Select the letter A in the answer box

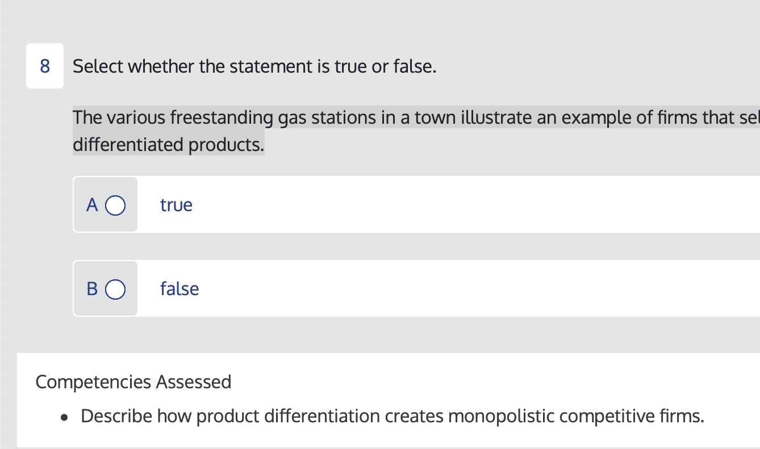[x=92, y=205]
